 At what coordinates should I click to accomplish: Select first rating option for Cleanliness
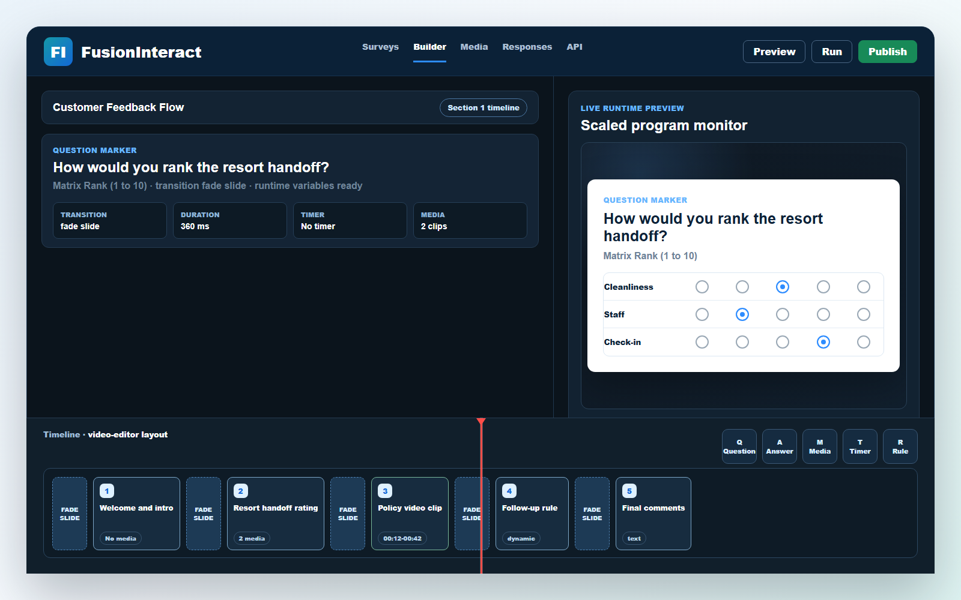pyautogui.click(x=702, y=287)
